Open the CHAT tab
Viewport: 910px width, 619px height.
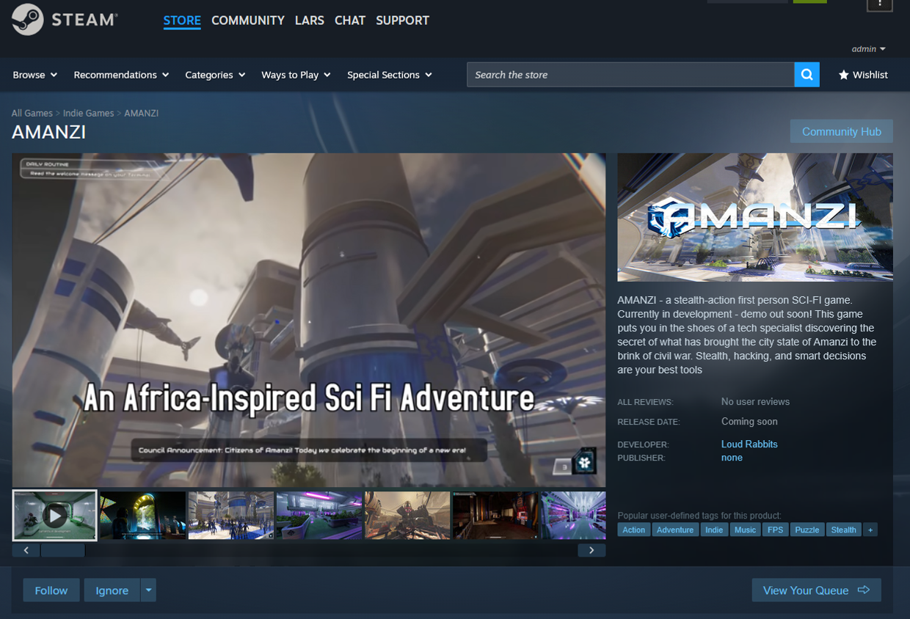tap(350, 21)
